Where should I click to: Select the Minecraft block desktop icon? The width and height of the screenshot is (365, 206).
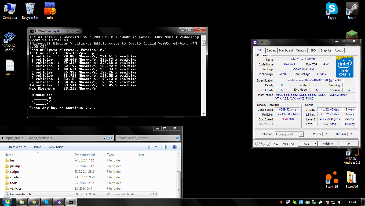(352, 34)
